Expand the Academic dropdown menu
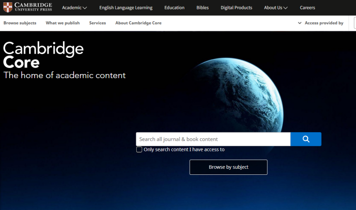356x210 pixels. (75, 8)
